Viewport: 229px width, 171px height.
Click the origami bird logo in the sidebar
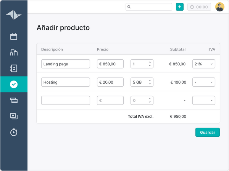(x=14, y=14)
